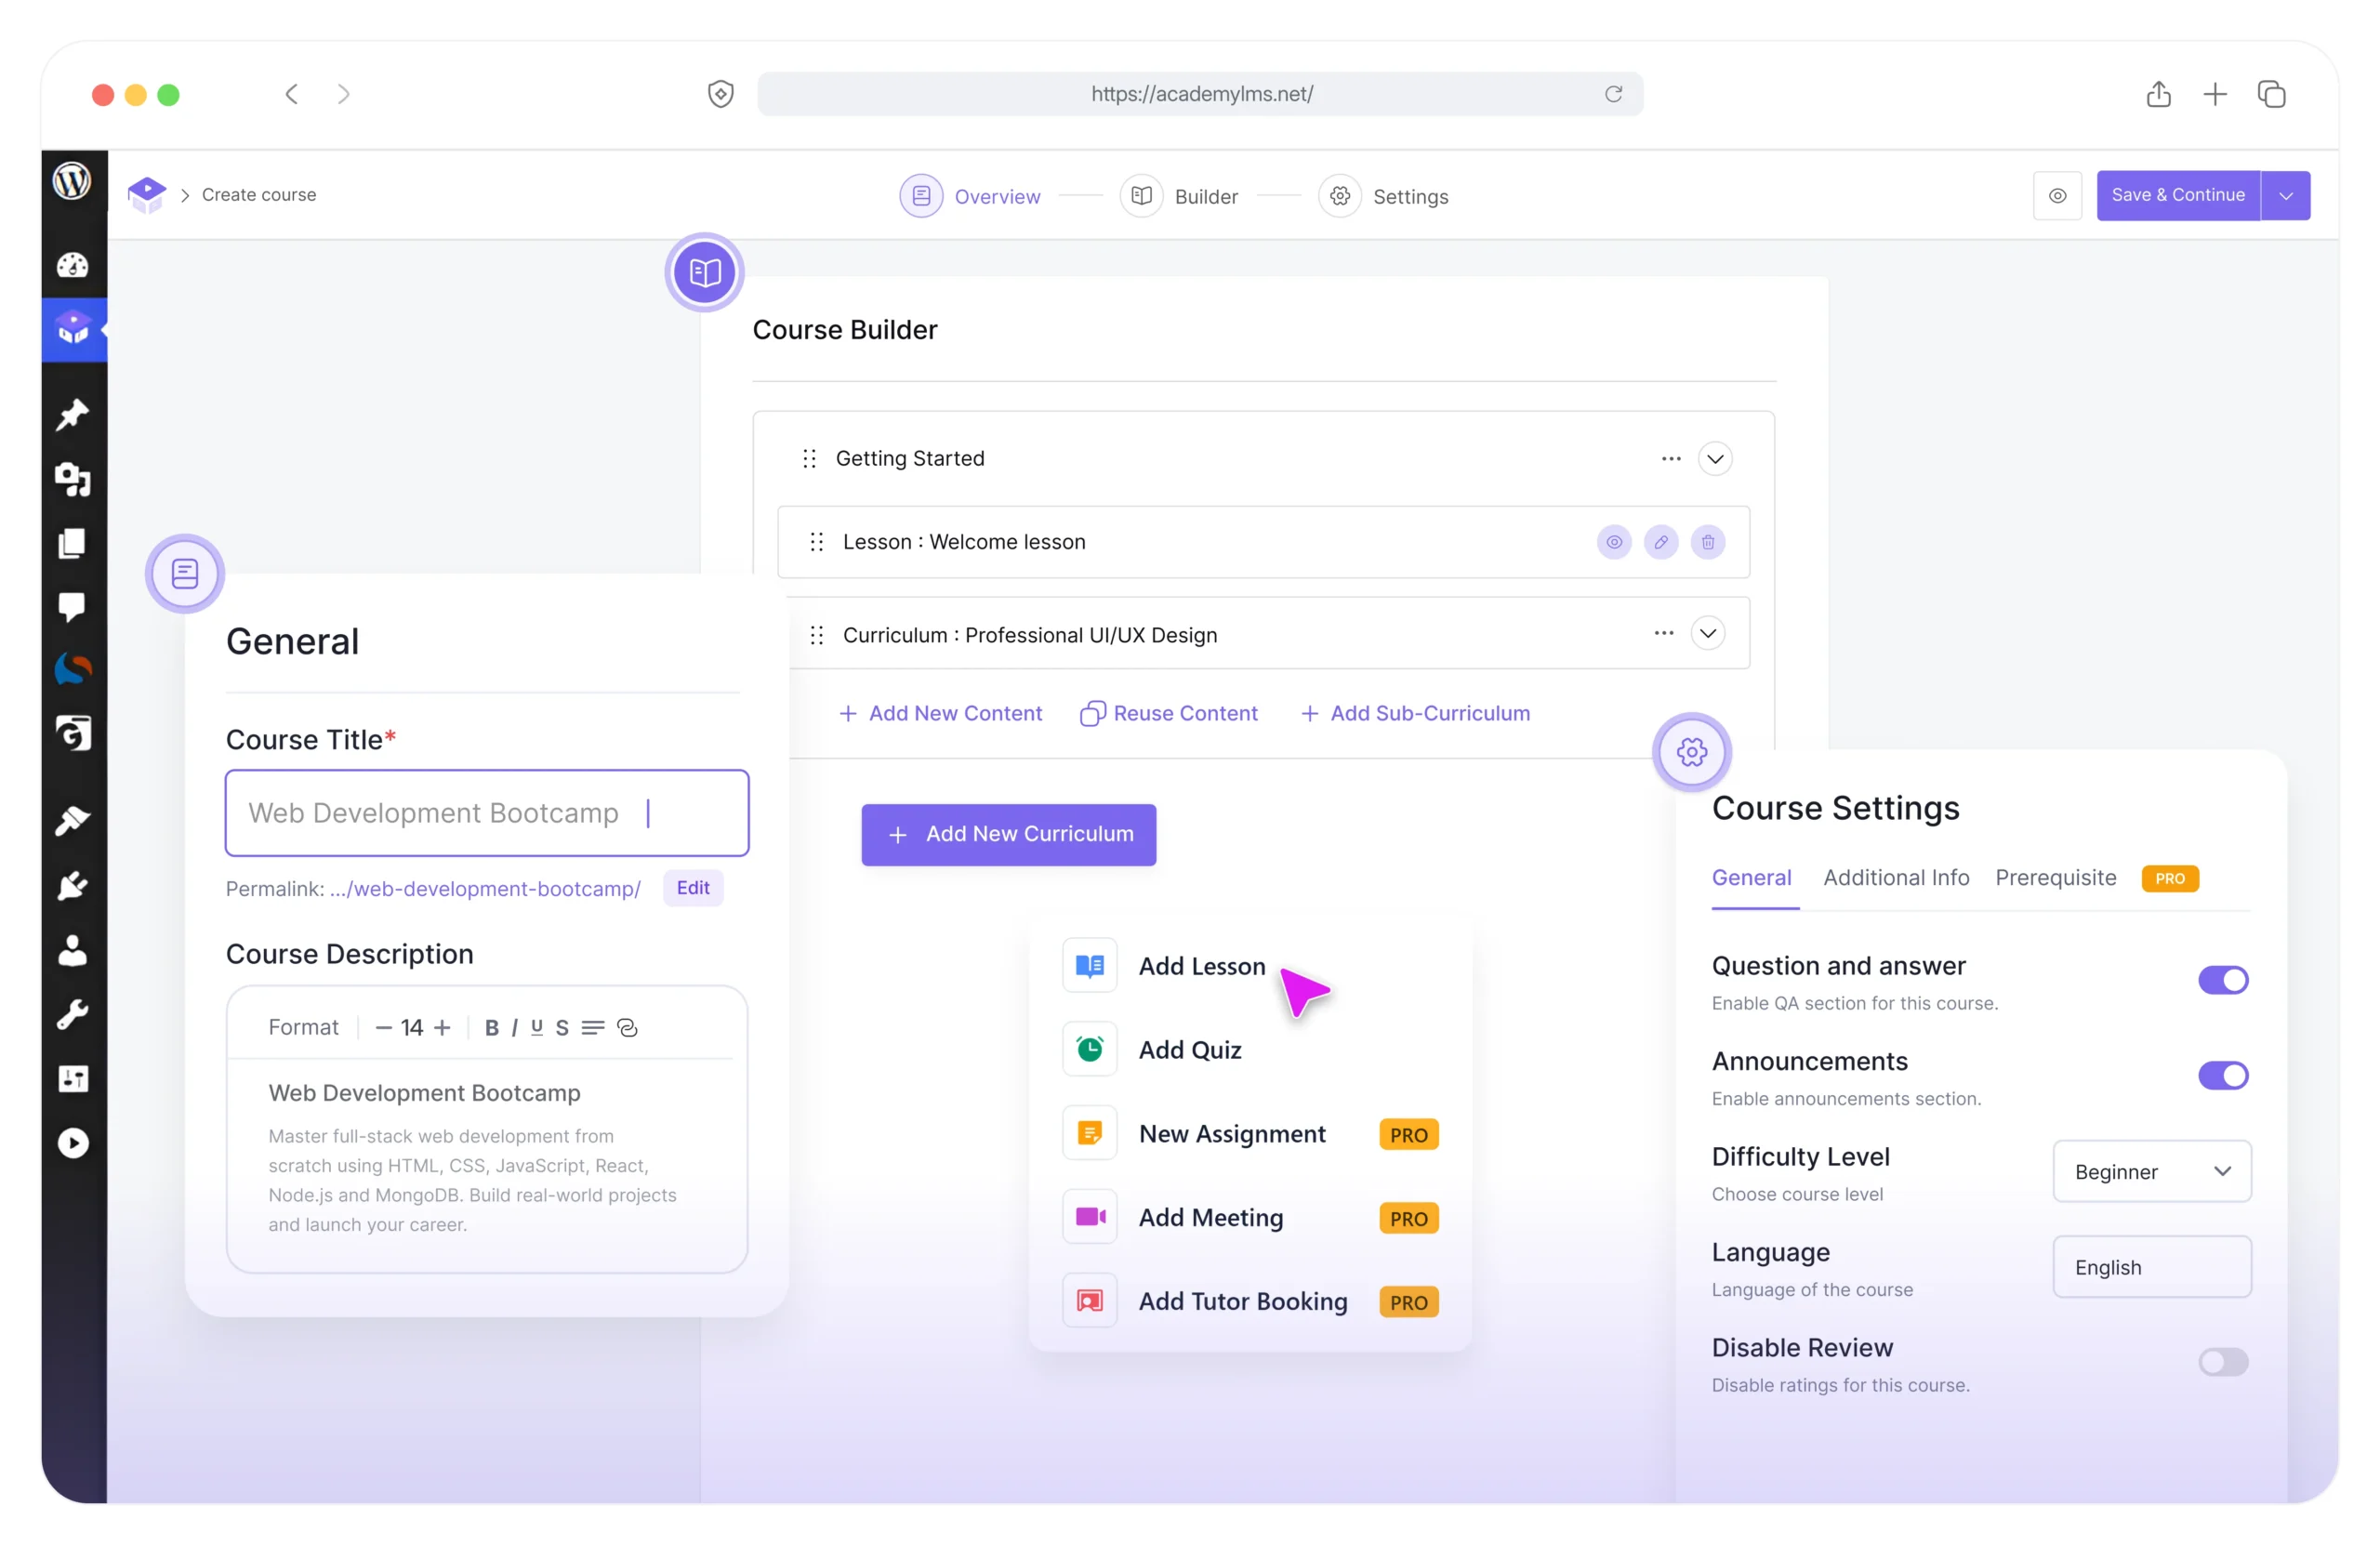Toggle the Announcements switch
Screen dimensions: 2380x1545
coord(2223,1075)
